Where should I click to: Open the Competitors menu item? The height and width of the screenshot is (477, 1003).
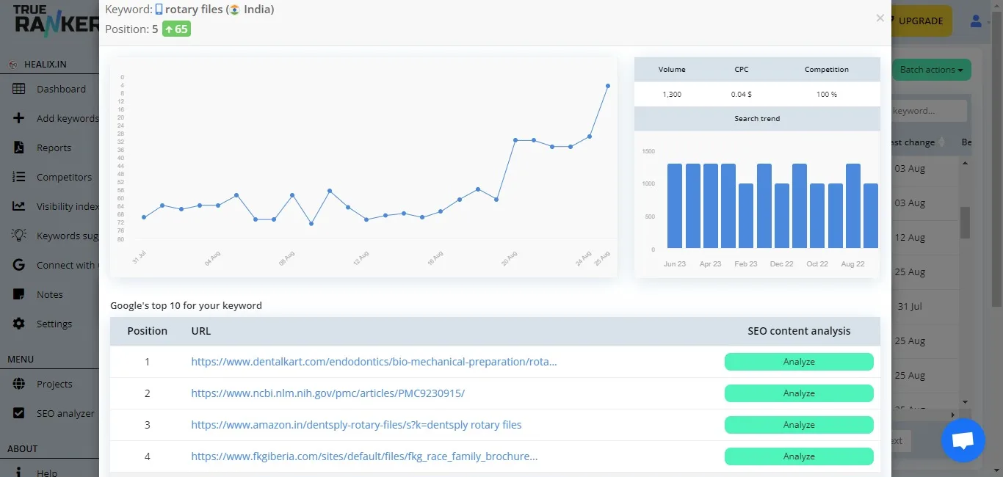[65, 177]
